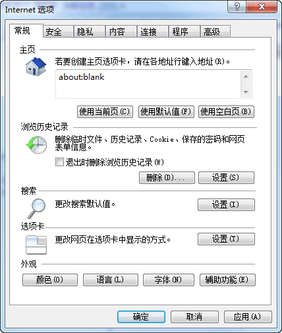
Task: Click the clock browsing history icon
Action: [36, 144]
